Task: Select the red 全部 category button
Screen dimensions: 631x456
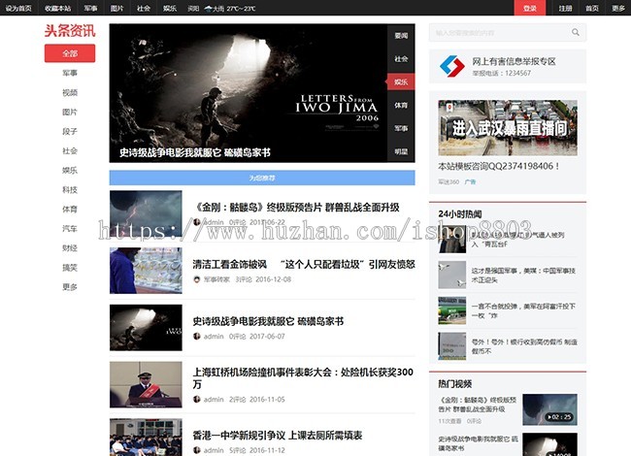Action: 70,53
